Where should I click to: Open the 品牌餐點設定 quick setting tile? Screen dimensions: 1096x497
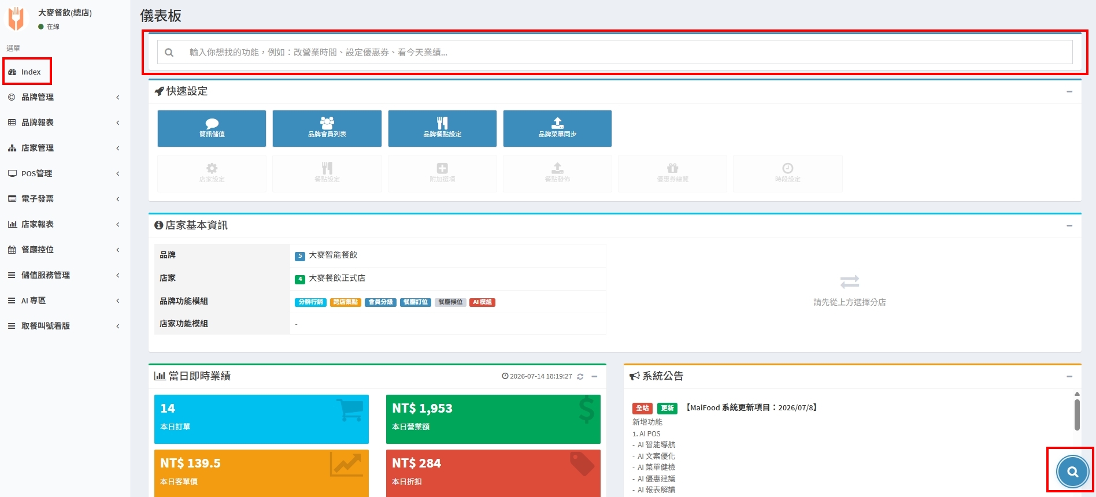point(442,128)
